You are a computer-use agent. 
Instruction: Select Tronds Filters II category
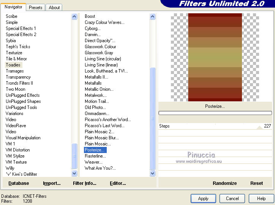(x=19, y=83)
